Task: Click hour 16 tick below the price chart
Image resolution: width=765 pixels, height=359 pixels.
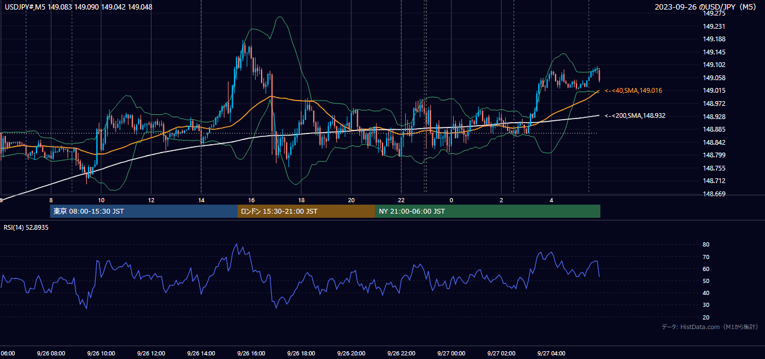Action: tap(251, 200)
